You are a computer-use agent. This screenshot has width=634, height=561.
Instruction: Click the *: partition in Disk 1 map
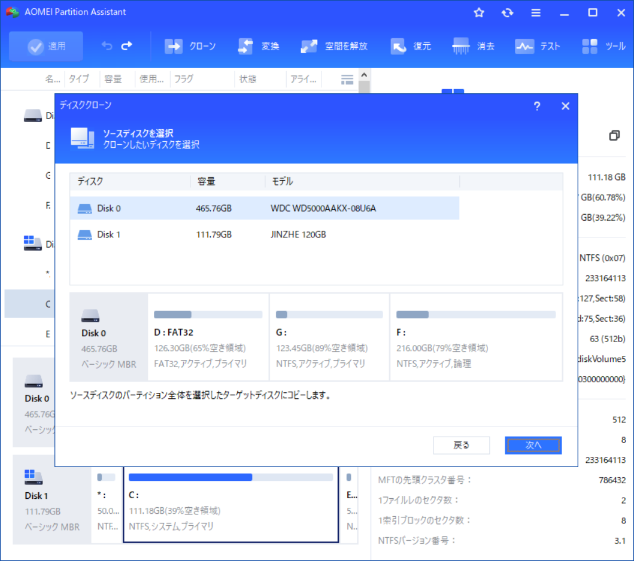(107, 505)
